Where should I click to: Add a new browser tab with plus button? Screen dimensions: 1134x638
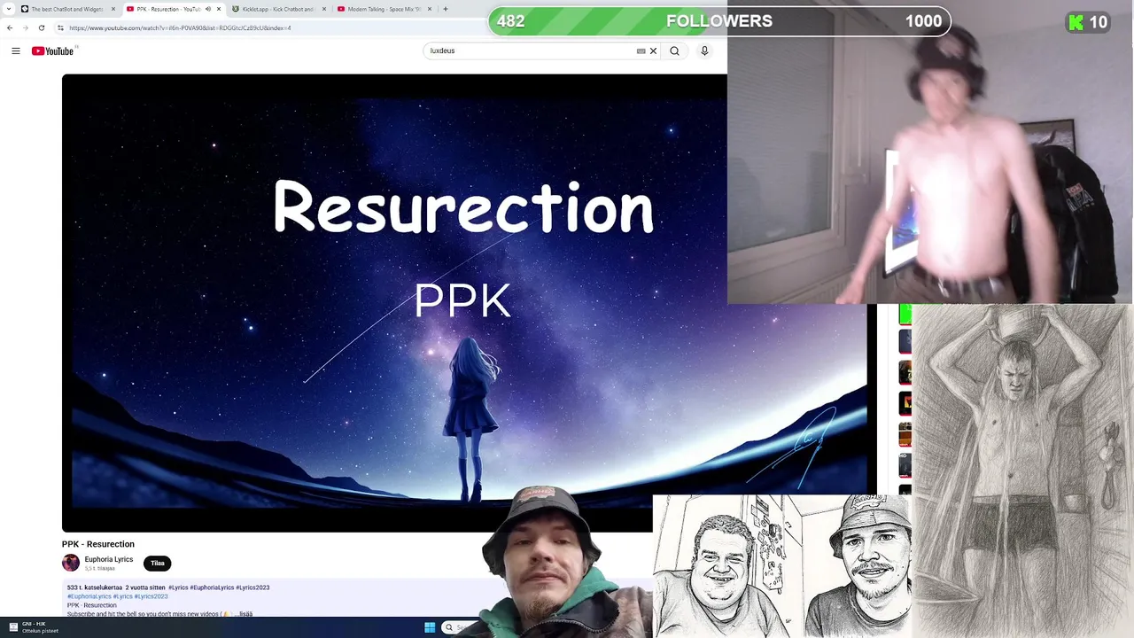tap(445, 9)
